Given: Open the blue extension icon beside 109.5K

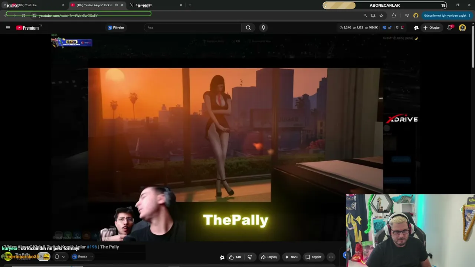Looking at the screenshot, I should pyautogui.click(x=384, y=27).
